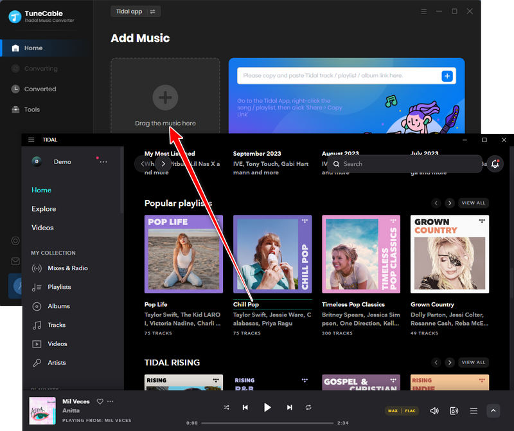
Task: Open Mixes & Radio in My Collection
Action: point(60,268)
